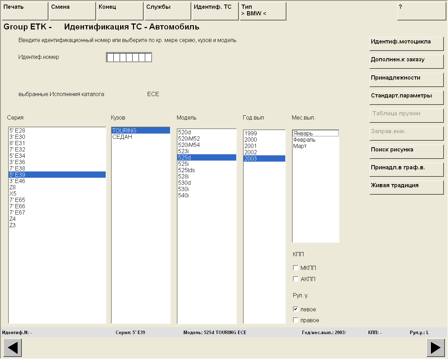Choose highlighted model 525d

click(x=207, y=157)
